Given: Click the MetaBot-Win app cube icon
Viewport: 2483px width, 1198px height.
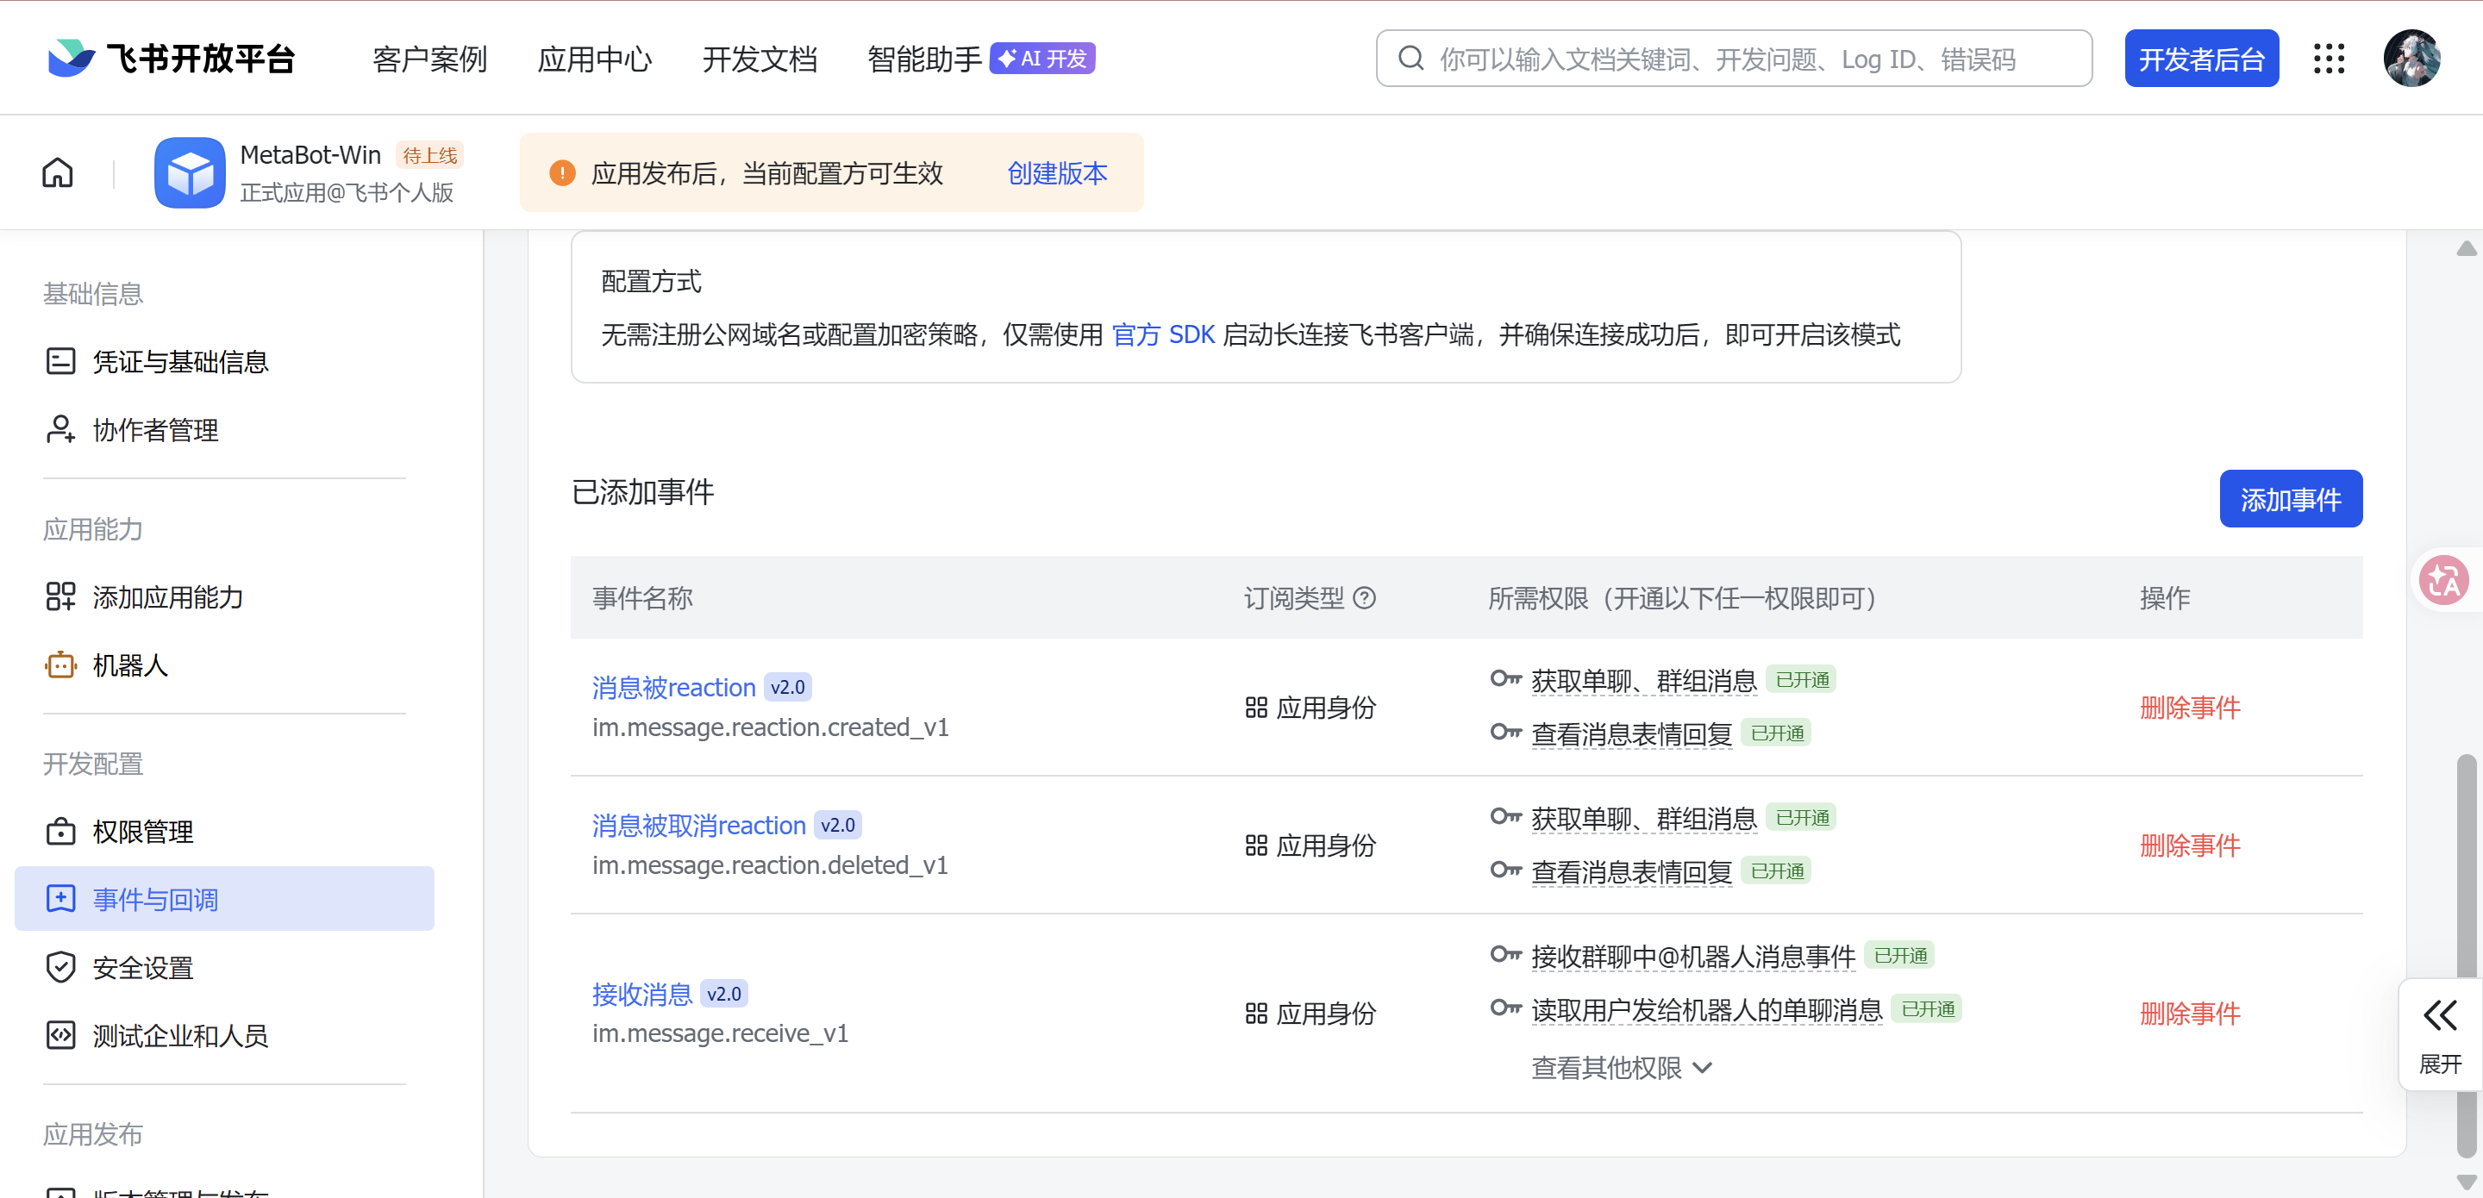Looking at the screenshot, I should (x=190, y=172).
